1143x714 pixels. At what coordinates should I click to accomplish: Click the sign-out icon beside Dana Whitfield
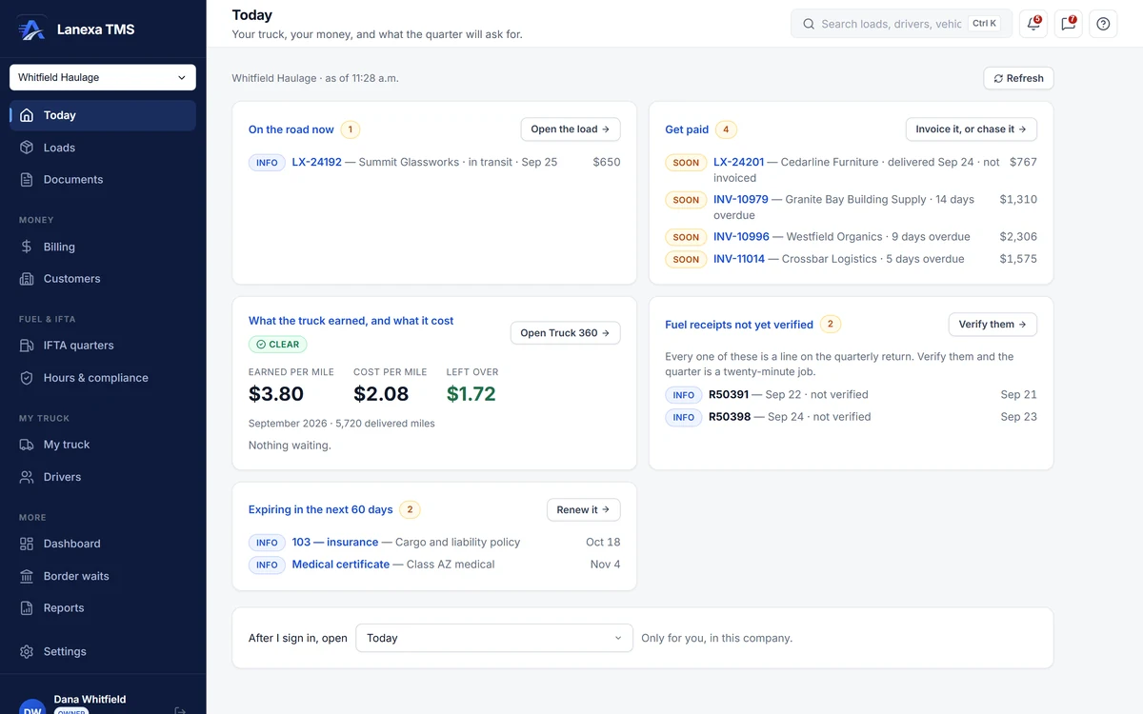[180, 709]
